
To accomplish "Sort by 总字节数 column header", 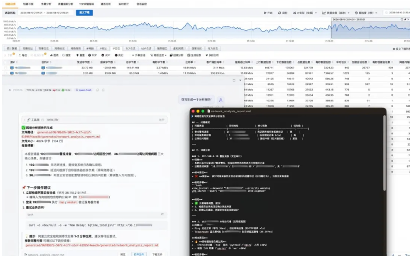I will click(132, 63).
